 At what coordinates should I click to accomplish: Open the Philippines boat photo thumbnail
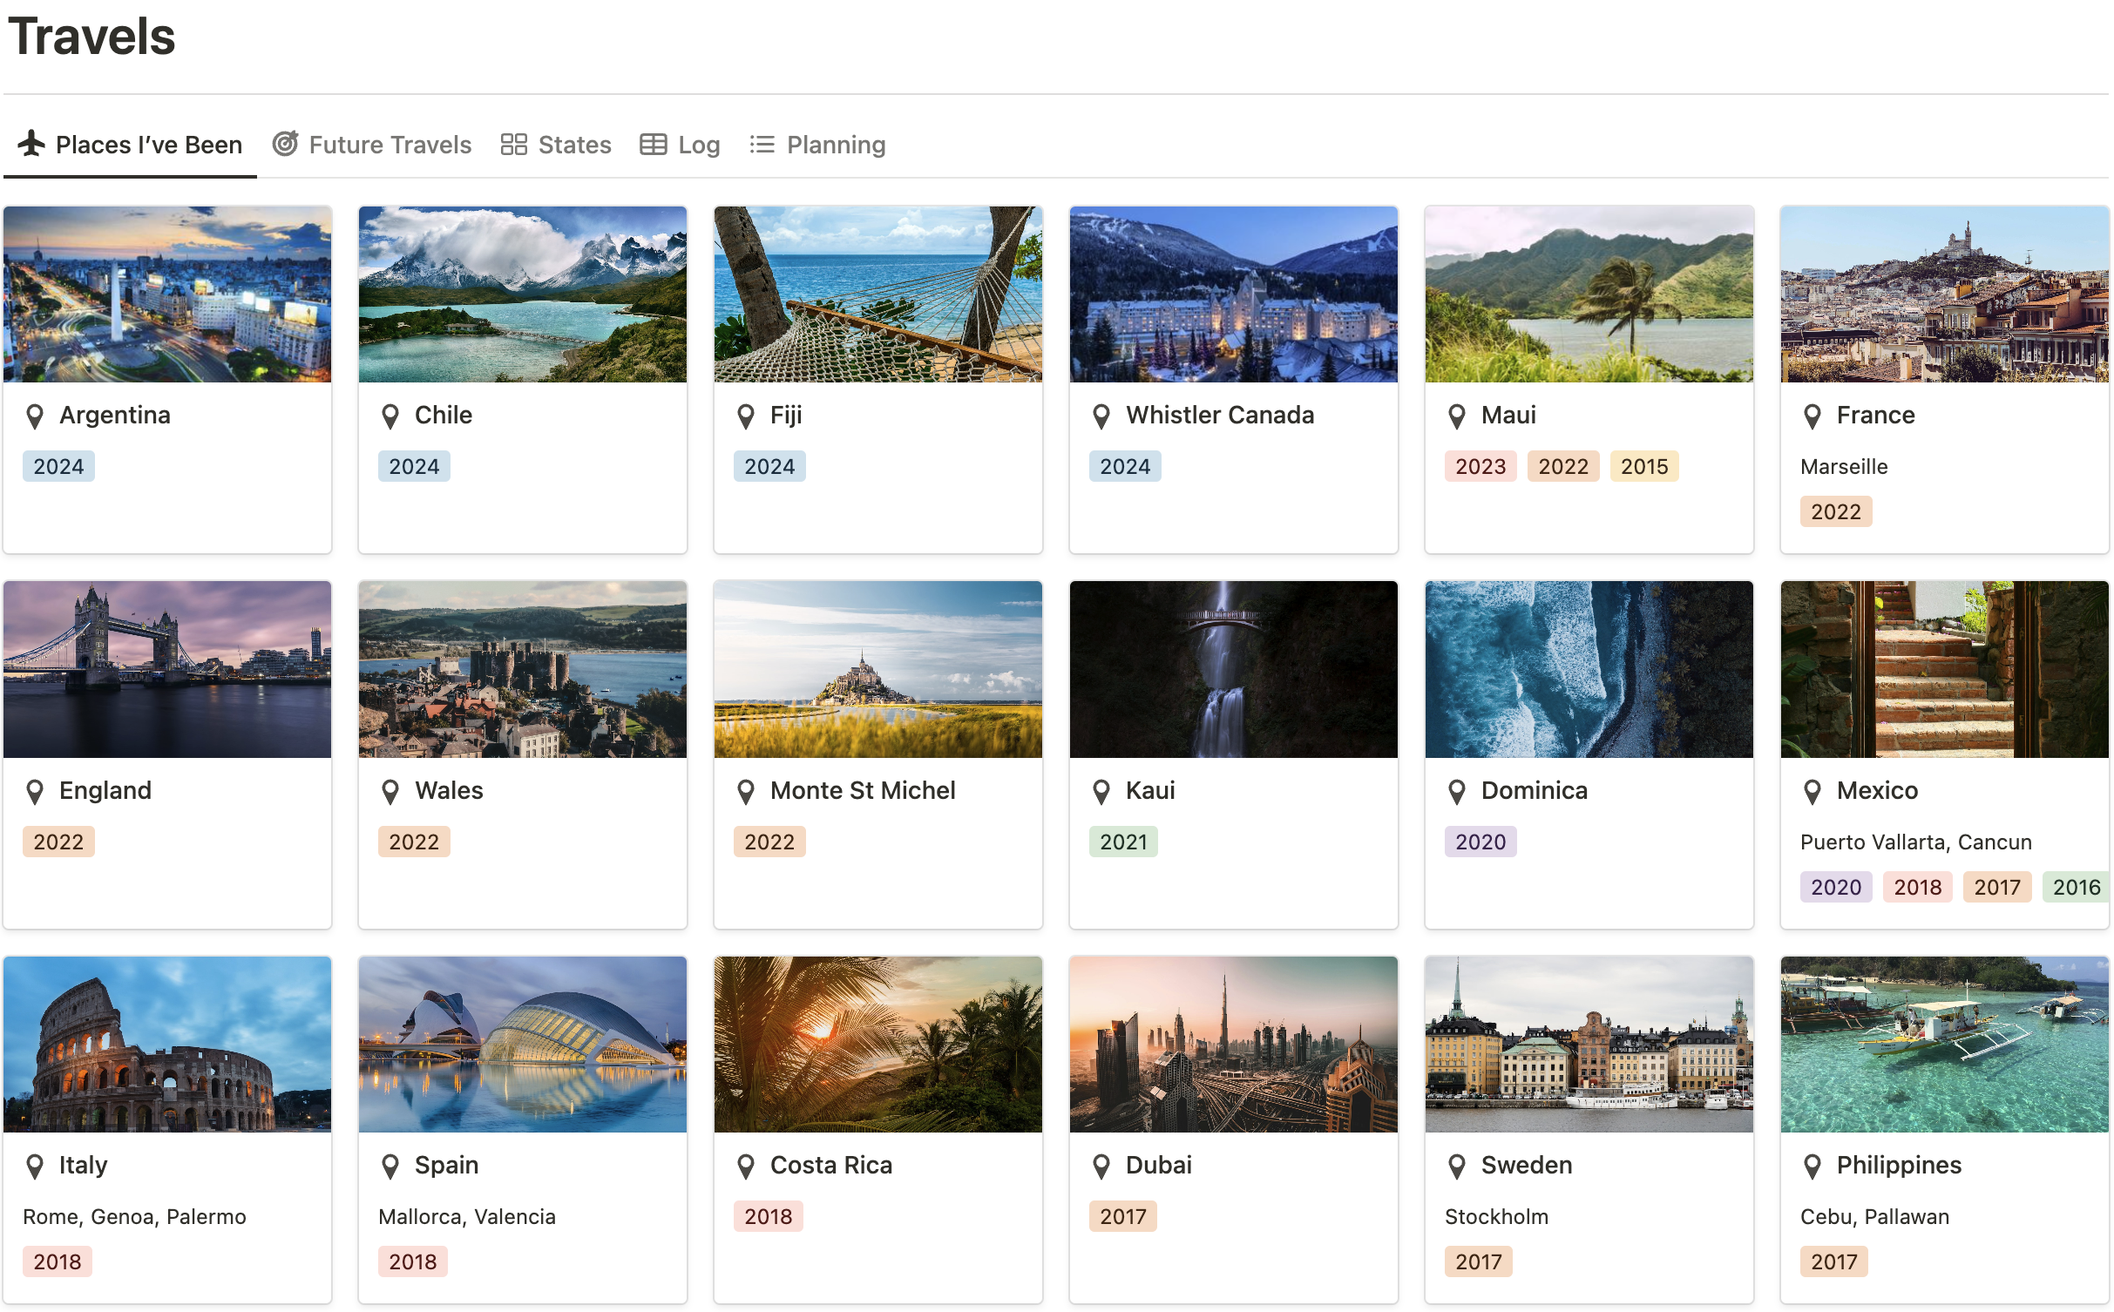[x=1943, y=1045]
